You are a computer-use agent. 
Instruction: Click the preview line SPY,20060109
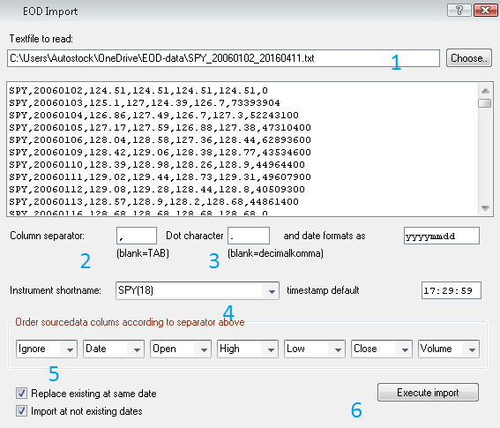click(x=160, y=153)
